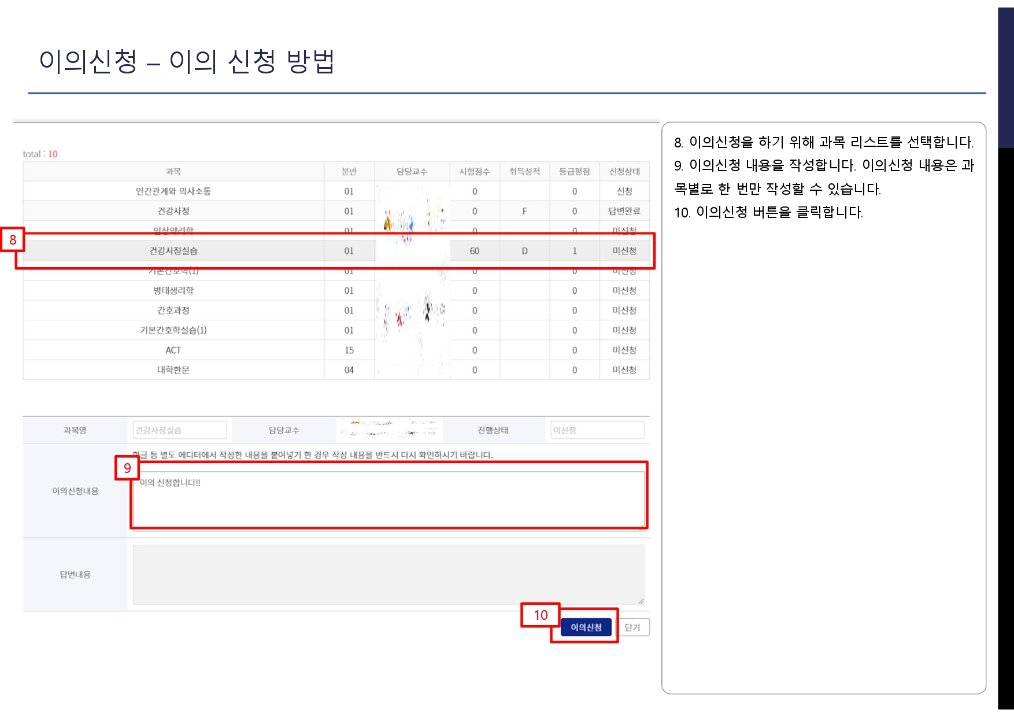Viewport: 1014px width, 717px height.
Task: Select the 기본간호학실습(1) course row
Action: click(336, 330)
